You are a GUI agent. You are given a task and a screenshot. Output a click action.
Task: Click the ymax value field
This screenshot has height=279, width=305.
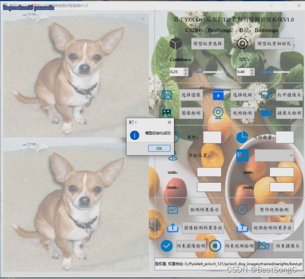[x=282, y=187]
